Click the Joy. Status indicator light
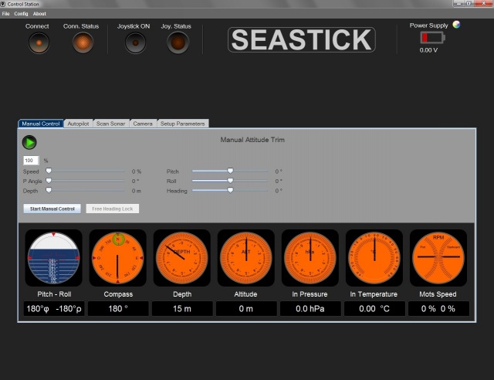This screenshot has height=380, width=494. pos(177,43)
